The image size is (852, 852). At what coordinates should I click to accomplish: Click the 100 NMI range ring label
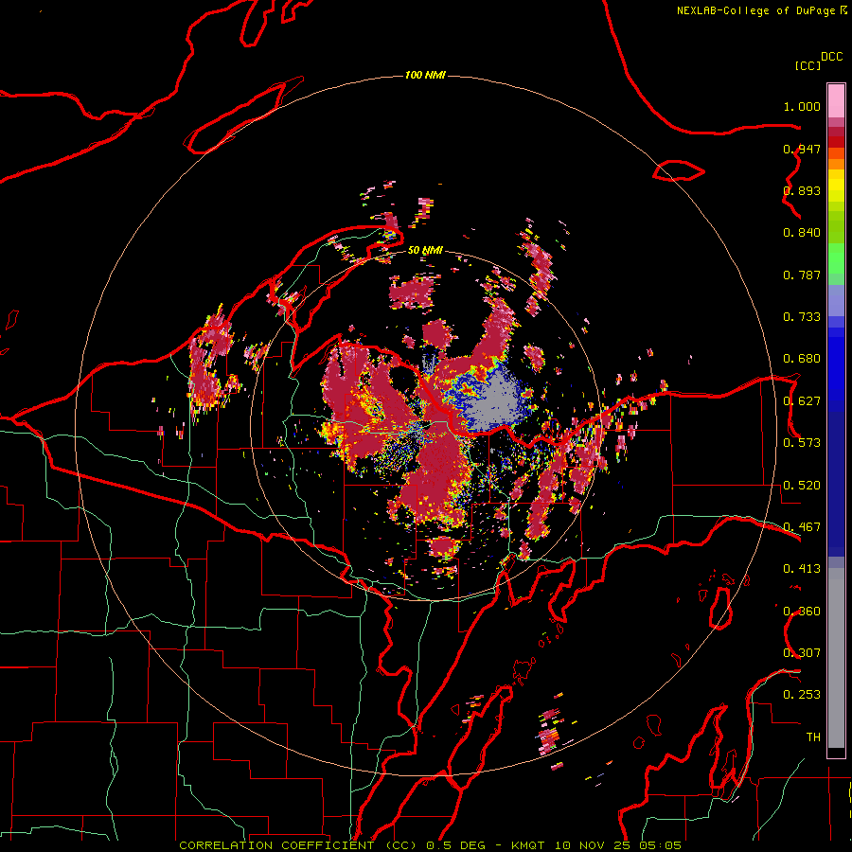425,75
